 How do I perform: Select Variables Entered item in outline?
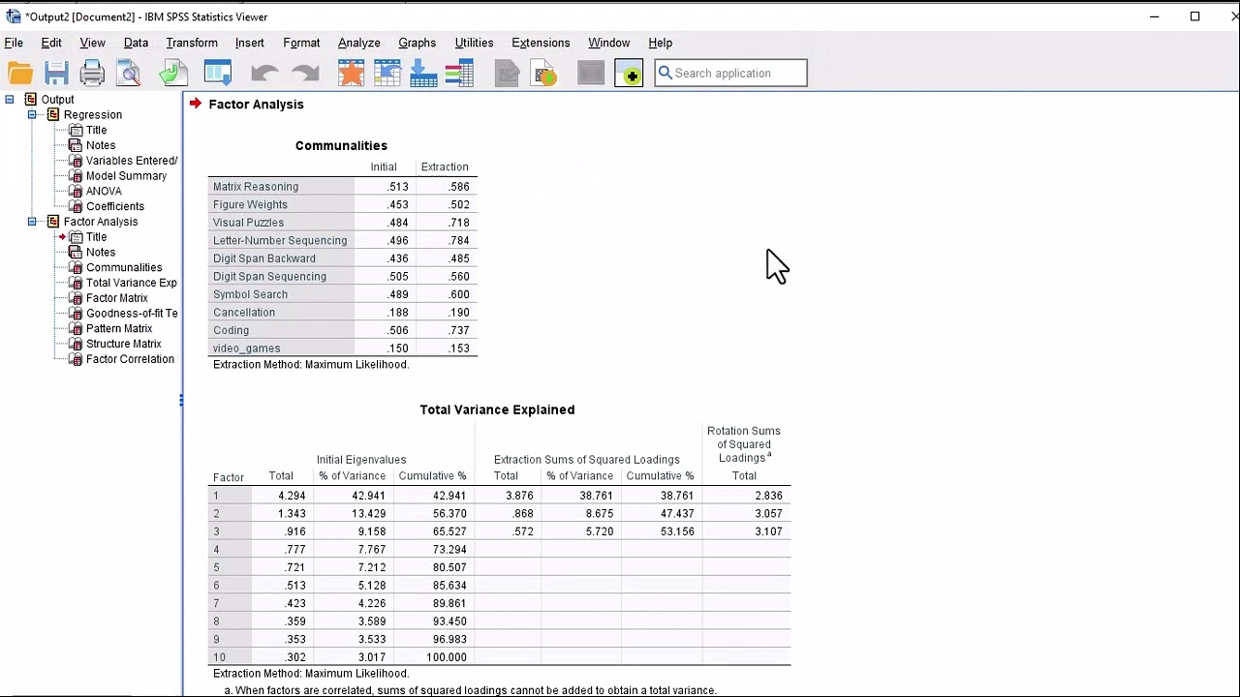132,161
